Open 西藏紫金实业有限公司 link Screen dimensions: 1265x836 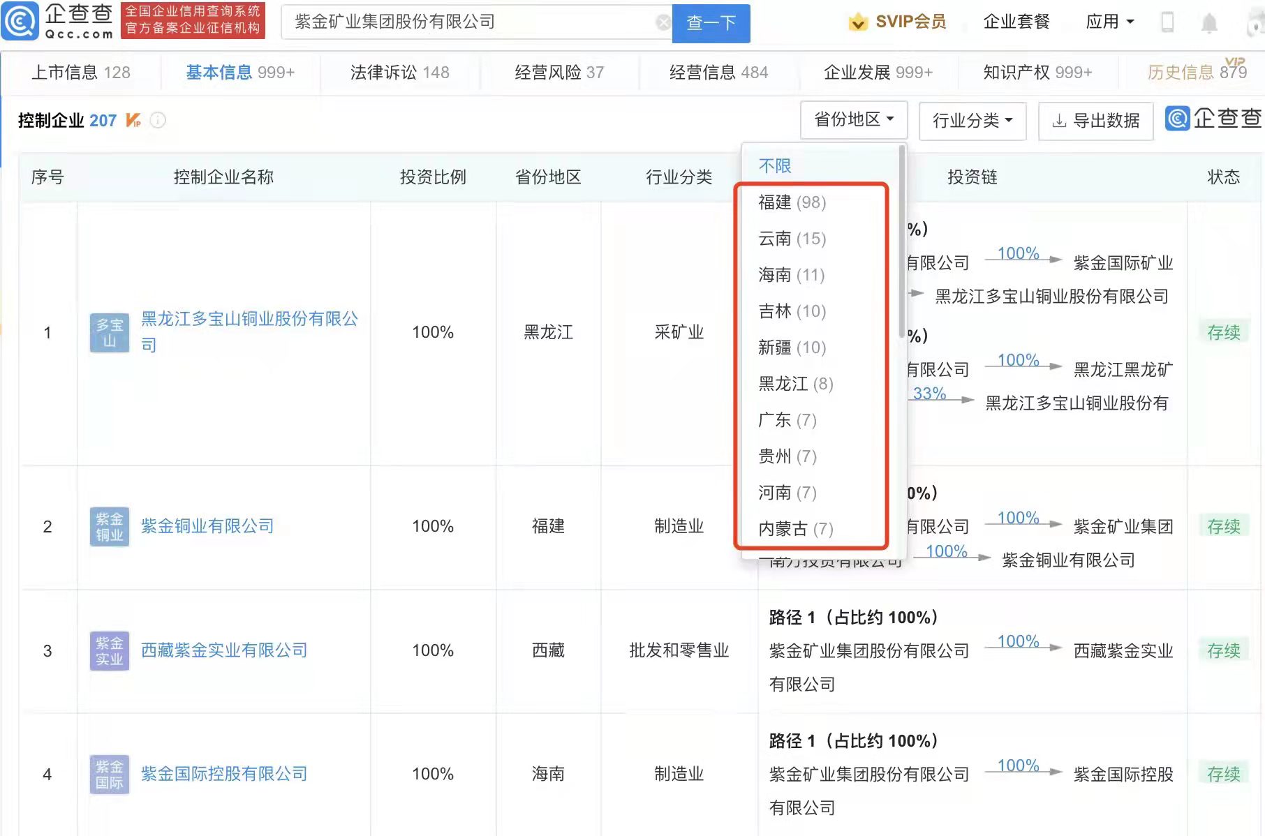(x=224, y=650)
